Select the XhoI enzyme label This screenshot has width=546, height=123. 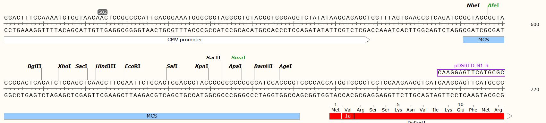tap(64, 66)
